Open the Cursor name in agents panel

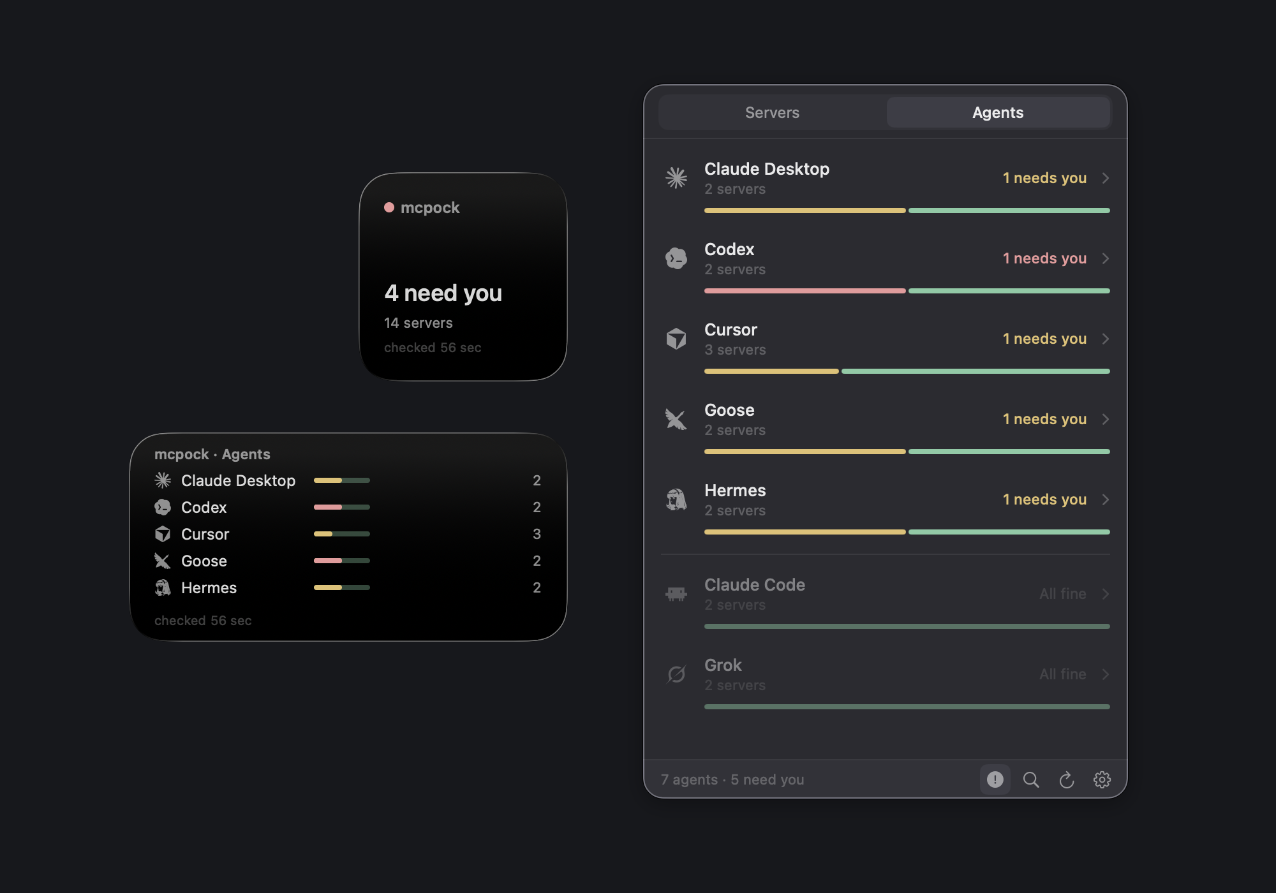click(x=731, y=330)
